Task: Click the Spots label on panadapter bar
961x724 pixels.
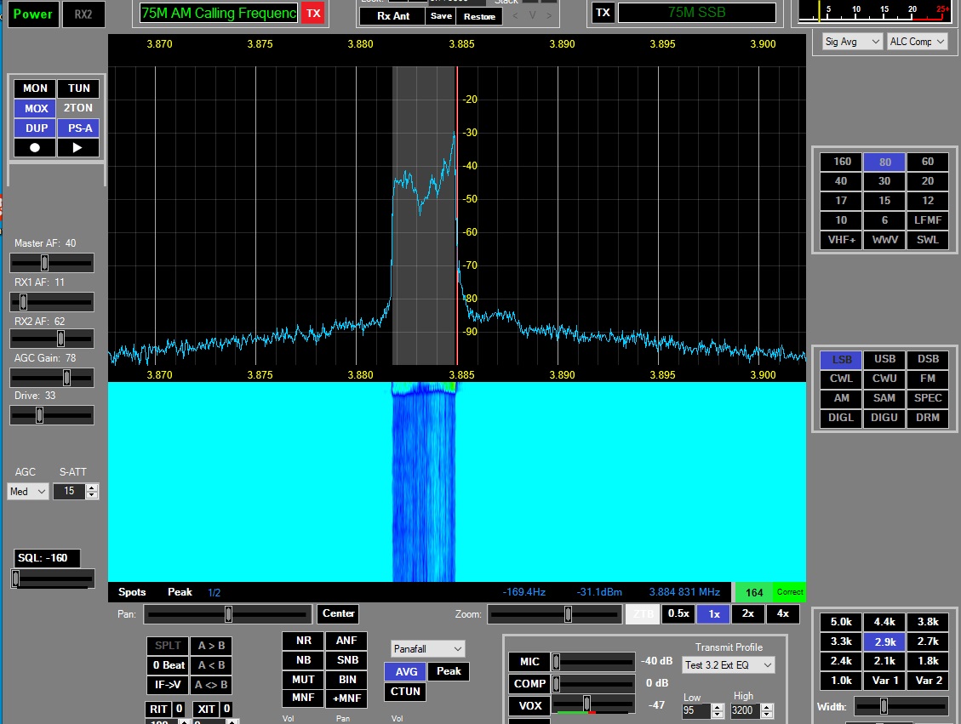Action: click(132, 592)
